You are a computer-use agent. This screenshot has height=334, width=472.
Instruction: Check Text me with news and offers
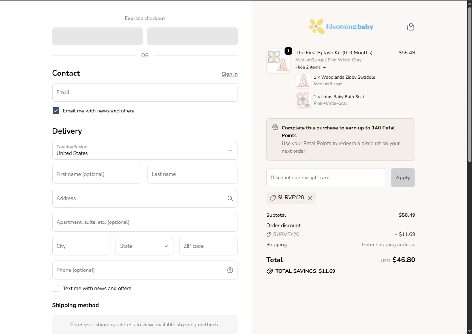coord(56,288)
